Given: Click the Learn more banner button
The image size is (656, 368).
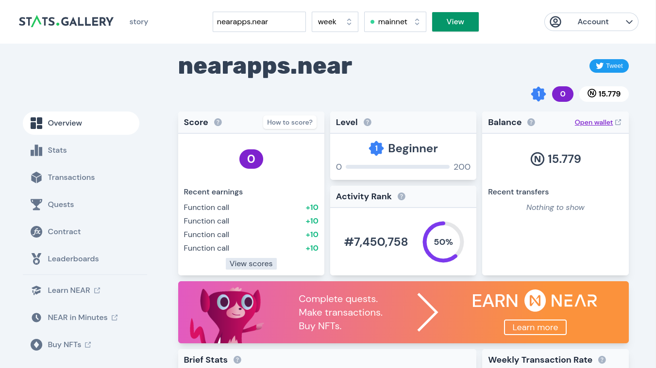Looking at the screenshot, I should coord(535,327).
